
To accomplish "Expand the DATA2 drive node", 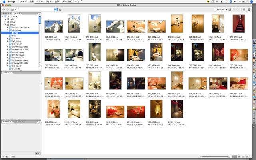I will (5, 22).
